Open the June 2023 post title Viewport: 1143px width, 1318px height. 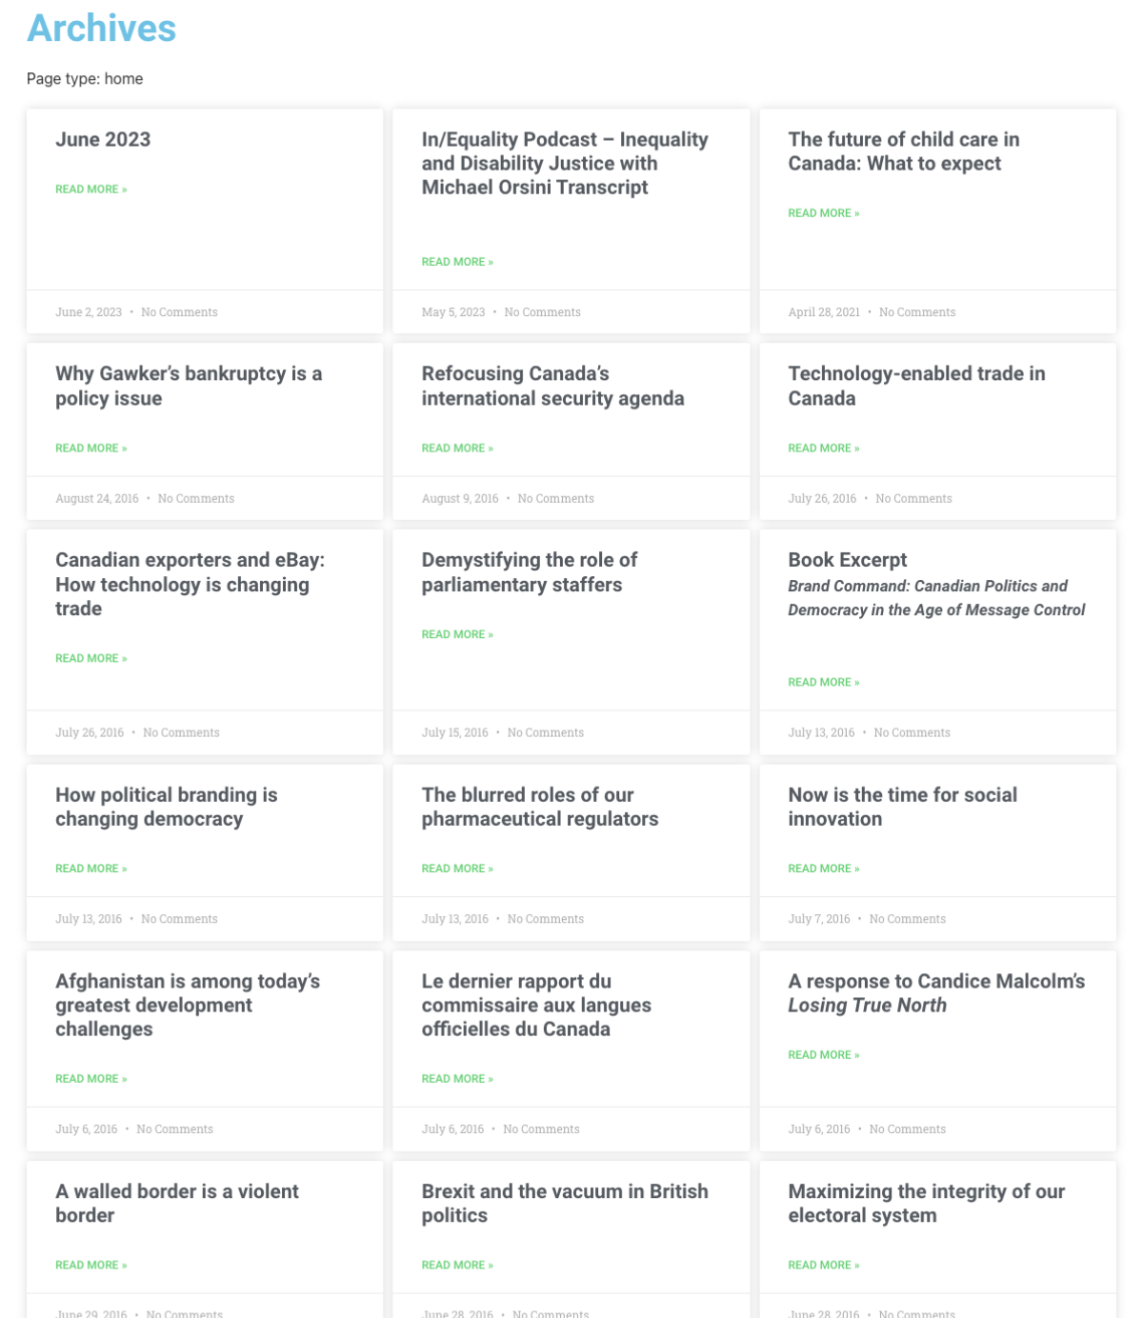coord(103,139)
